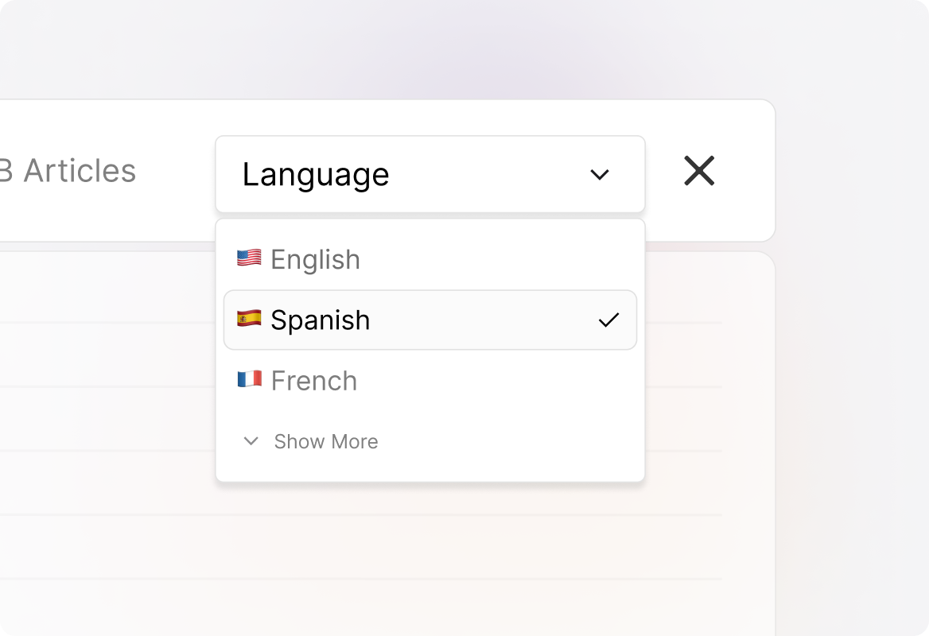The image size is (929, 636).
Task: Click the blank space below Show More
Action: 430,469
